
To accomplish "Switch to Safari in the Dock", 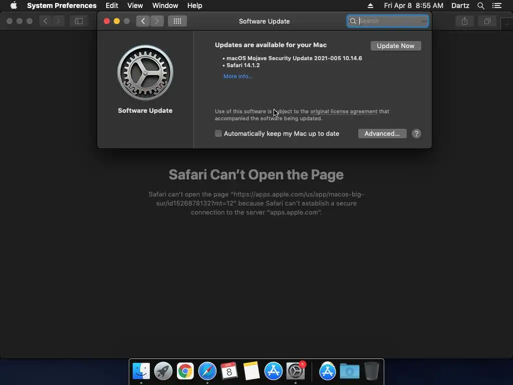I will pyautogui.click(x=207, y=371).
